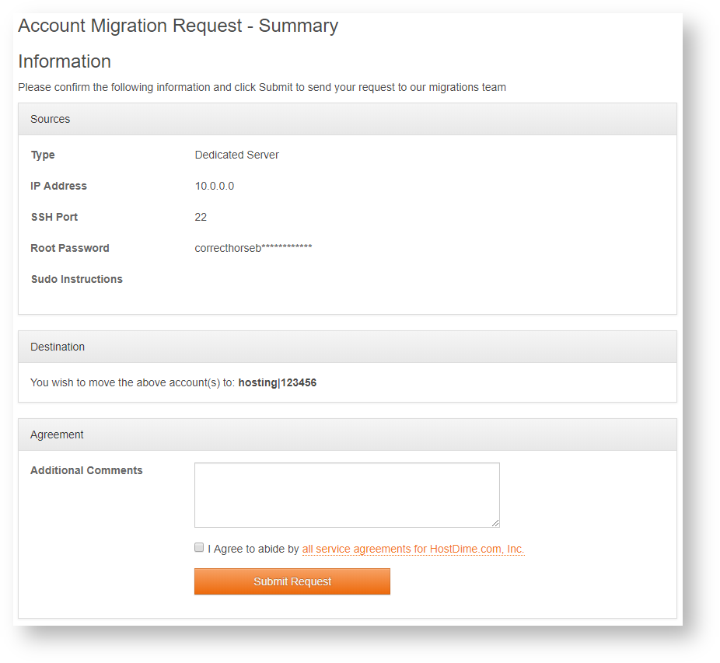
Task: Click the textarea resize handle corner
Action: pyautogui.click(x=497, y=523)
